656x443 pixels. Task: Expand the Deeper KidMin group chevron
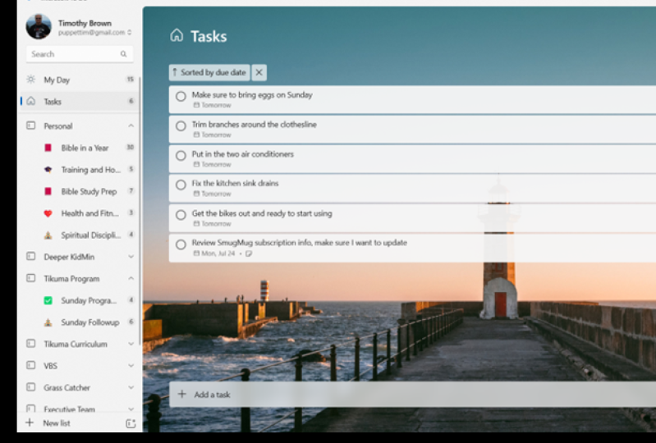(131, 257)
